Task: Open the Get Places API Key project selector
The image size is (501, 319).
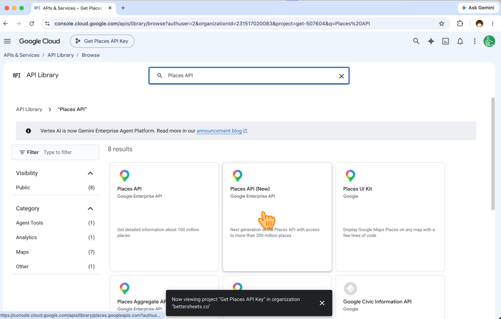Action: 102,41
